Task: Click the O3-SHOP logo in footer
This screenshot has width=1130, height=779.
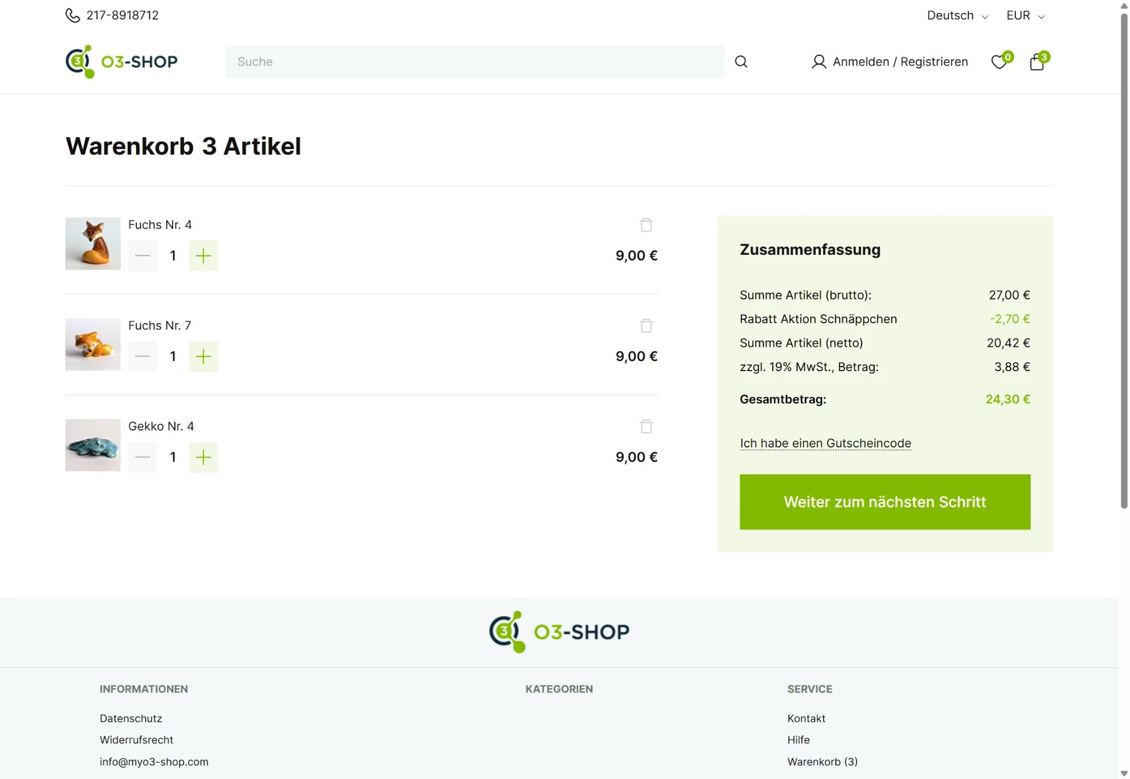Action: (559, 632)
